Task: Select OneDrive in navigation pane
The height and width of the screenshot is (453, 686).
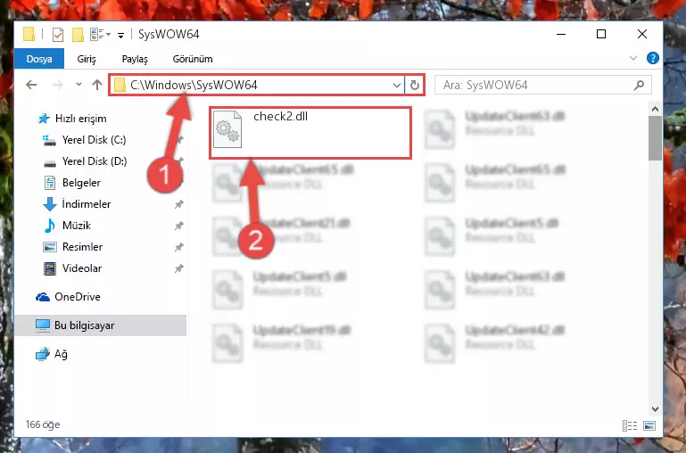Action: [68, 297]
